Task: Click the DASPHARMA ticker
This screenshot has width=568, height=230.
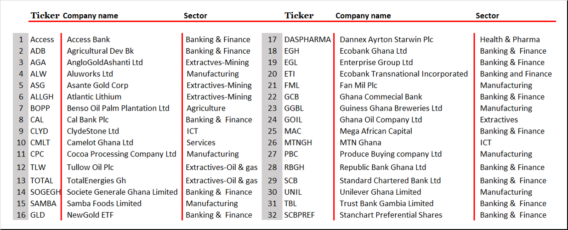Action: point(307,39)
